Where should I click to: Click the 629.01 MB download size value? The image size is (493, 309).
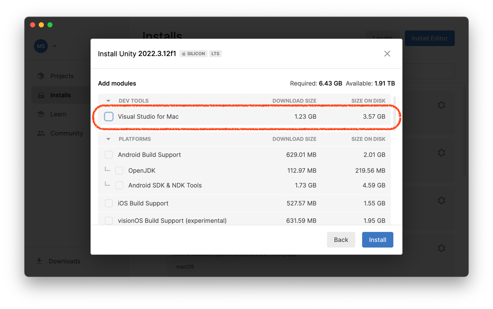click(301, 154)
